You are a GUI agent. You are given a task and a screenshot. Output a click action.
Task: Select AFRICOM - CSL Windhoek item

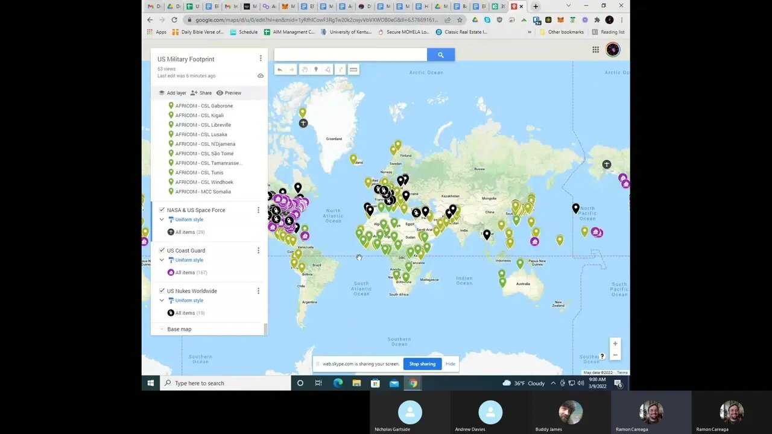[x=204, y=182]
